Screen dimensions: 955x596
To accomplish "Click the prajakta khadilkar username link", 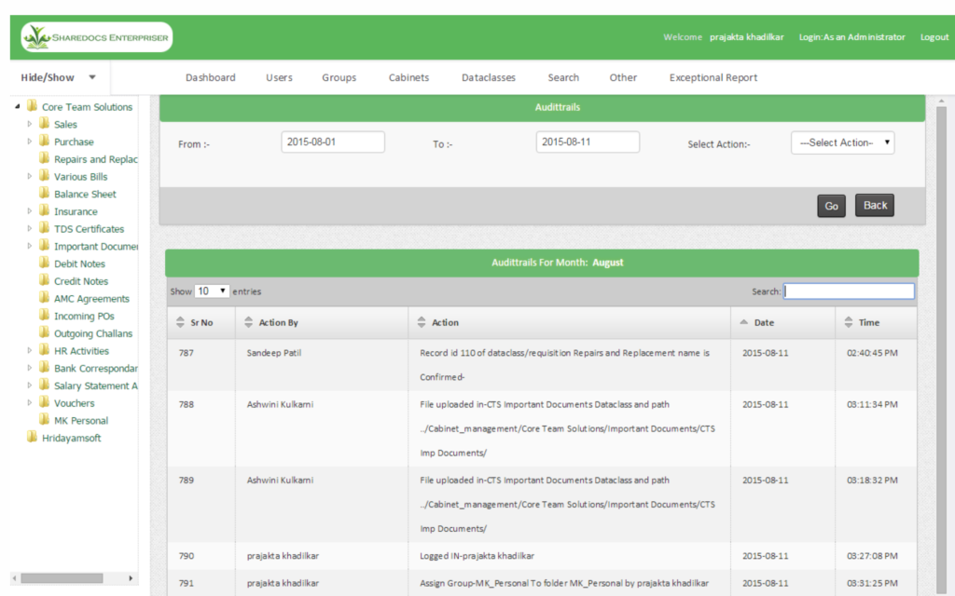I will 747,37.
